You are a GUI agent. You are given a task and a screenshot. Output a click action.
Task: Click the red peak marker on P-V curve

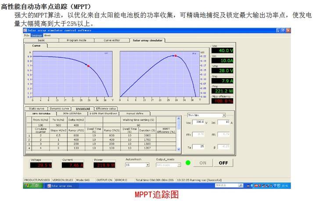coord(175,56)
